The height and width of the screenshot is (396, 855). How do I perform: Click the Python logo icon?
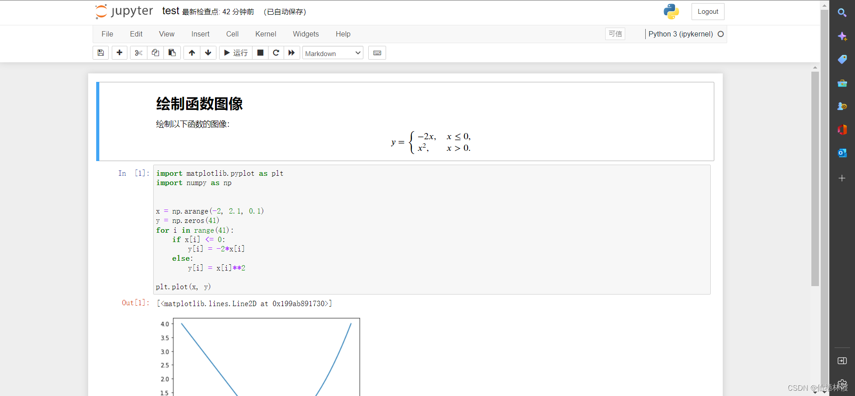(x=671, y=12)
